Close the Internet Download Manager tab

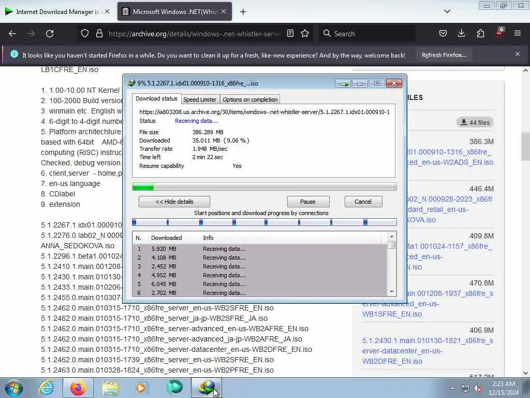click(x=107, y=11)
